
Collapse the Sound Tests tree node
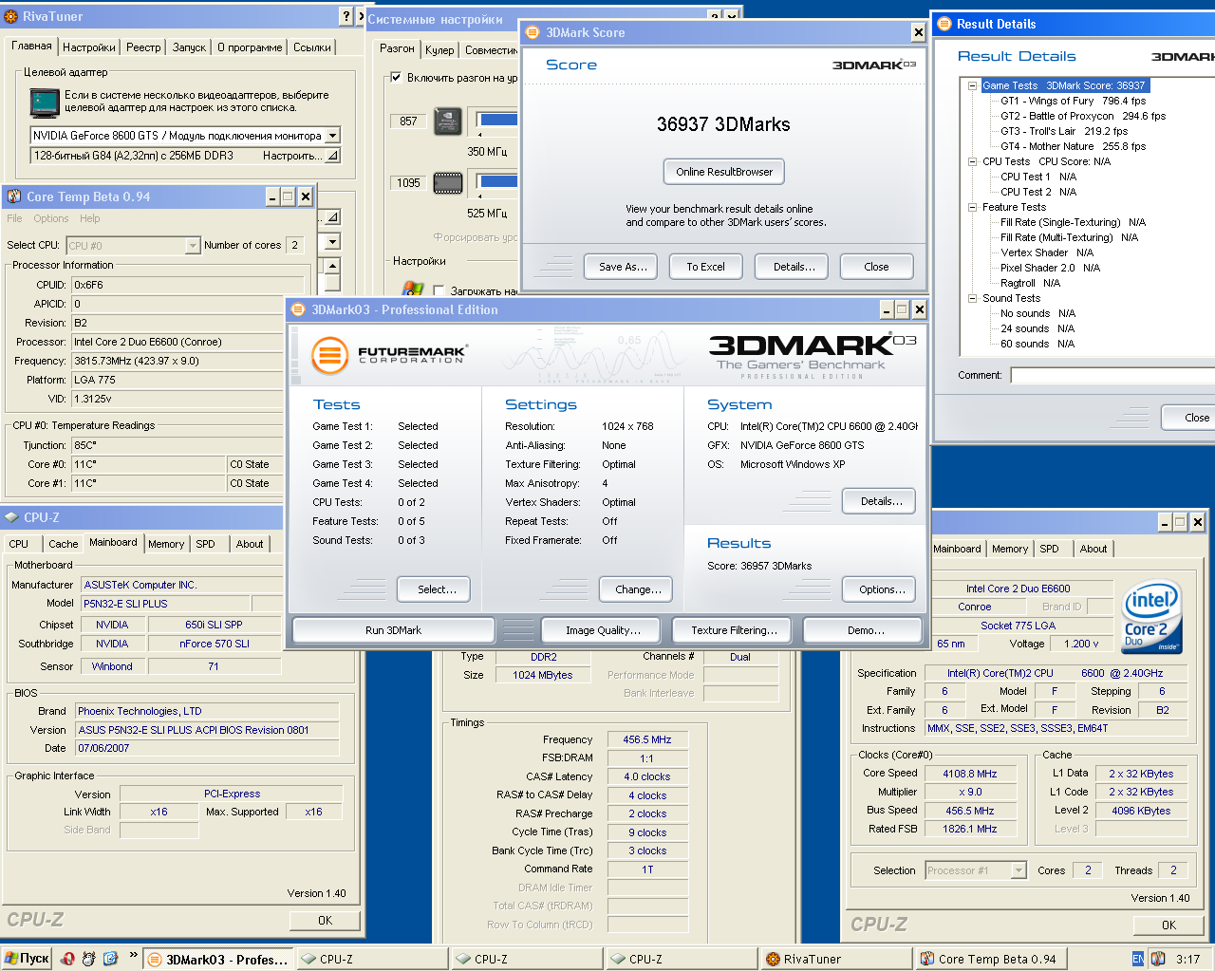[x=972, y=298]
